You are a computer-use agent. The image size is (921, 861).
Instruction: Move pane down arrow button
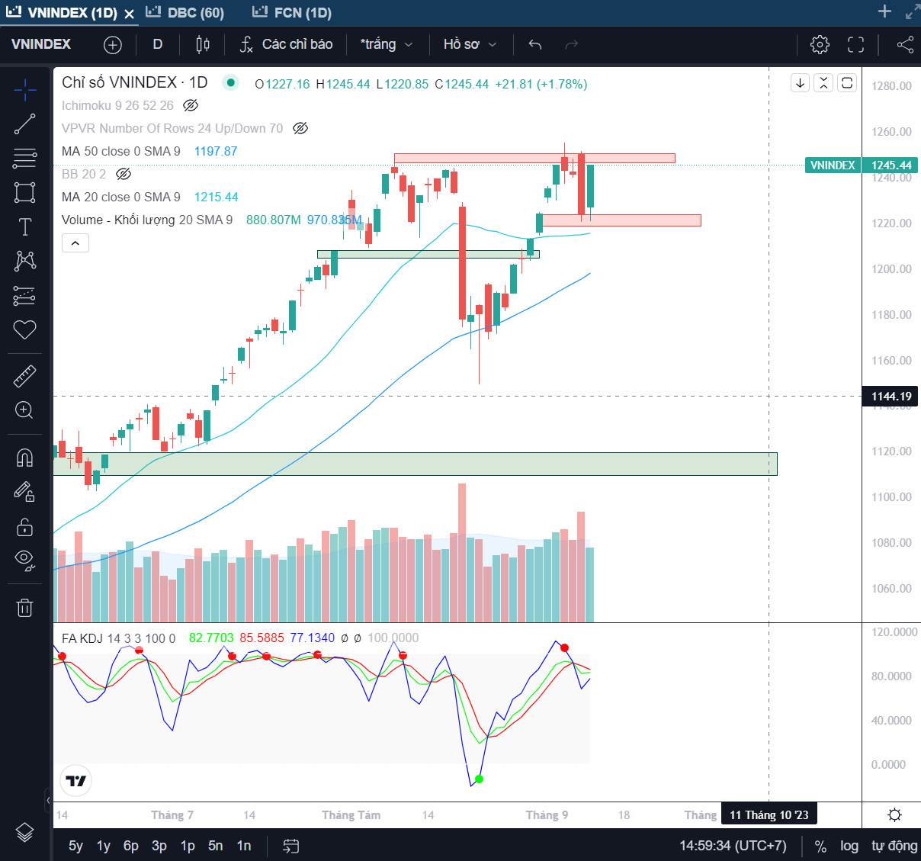click(800, 83)
